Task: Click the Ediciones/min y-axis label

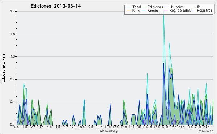Action: point(3,68)
